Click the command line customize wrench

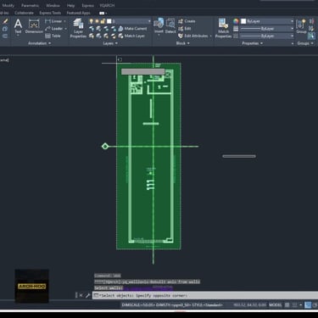click(87, 295)
